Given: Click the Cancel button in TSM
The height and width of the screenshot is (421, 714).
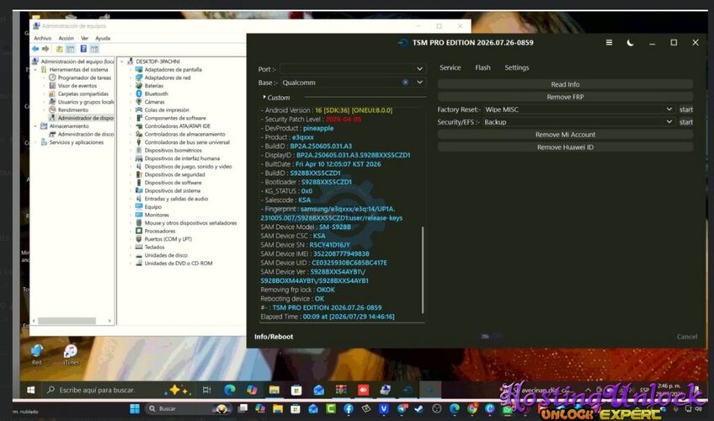Looking at the screenshot, I should [687, 337].
